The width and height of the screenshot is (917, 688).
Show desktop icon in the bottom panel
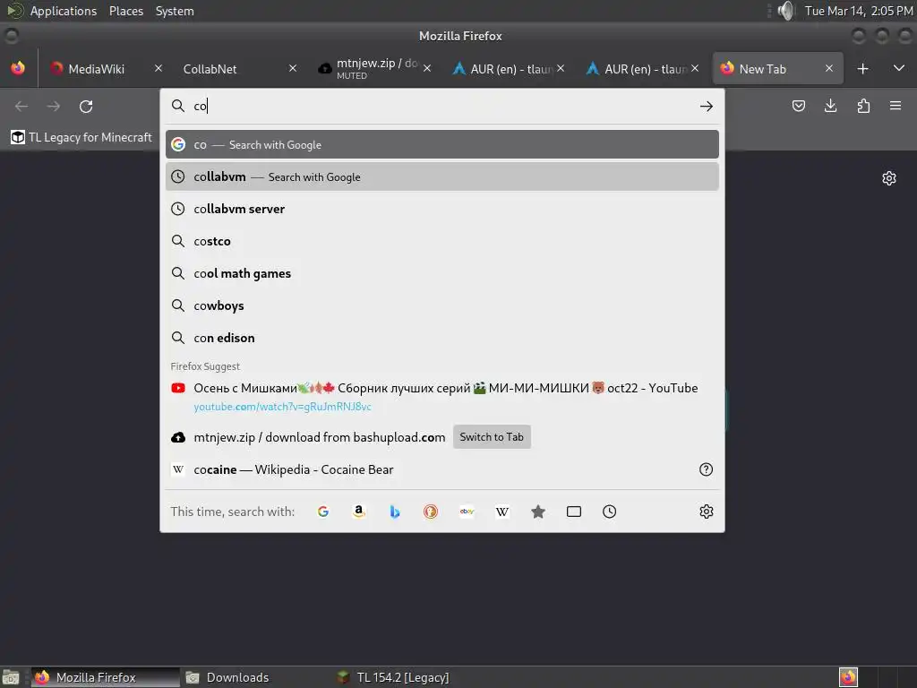click(x=11, y=677)
